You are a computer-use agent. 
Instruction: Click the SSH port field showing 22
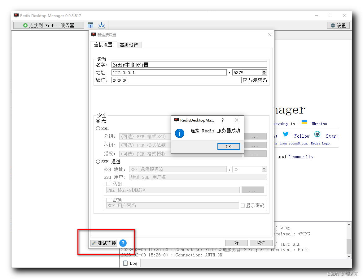pos(247,170)
